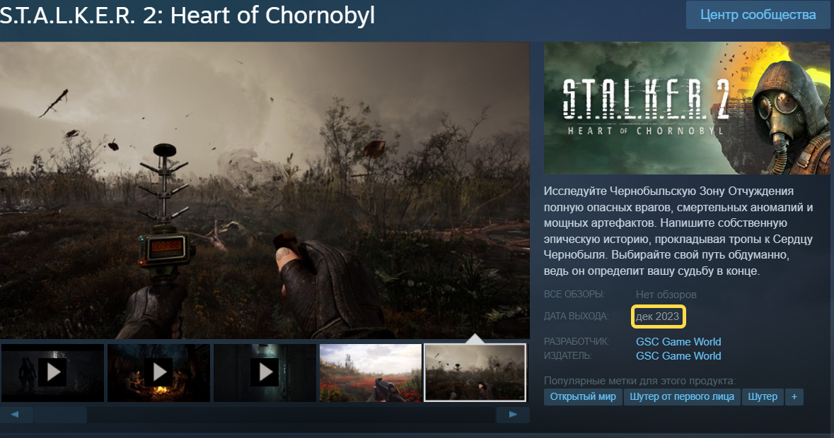Select the Шутер tag

763,397
